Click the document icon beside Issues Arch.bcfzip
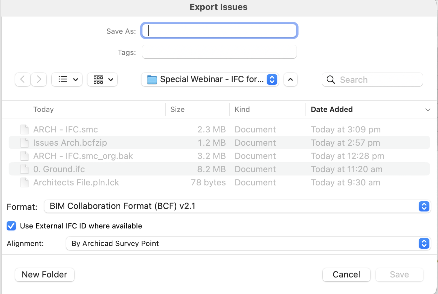 click(x=25, y=143)
